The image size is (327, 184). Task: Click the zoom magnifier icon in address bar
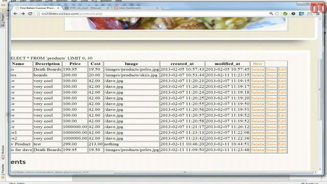tap(271, 14)
